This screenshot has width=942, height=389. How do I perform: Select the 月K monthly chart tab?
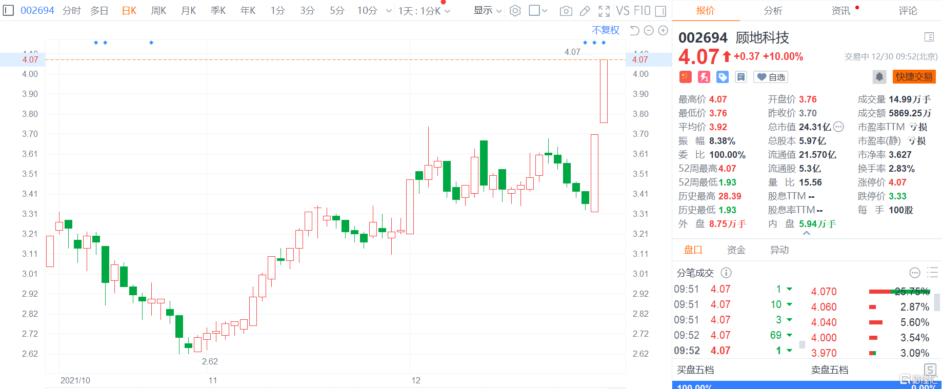point(189,11)
